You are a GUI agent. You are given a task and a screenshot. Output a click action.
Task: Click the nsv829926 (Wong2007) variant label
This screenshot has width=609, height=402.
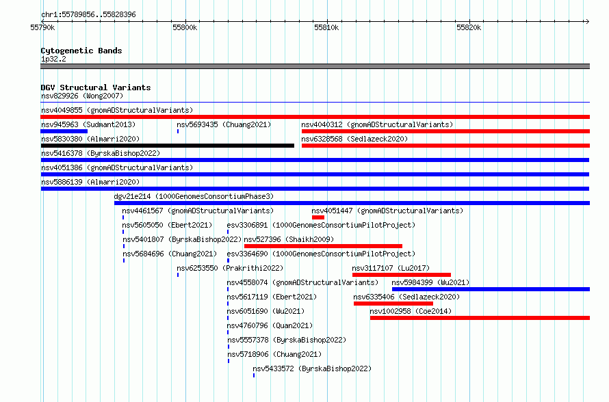click(82, 96)
